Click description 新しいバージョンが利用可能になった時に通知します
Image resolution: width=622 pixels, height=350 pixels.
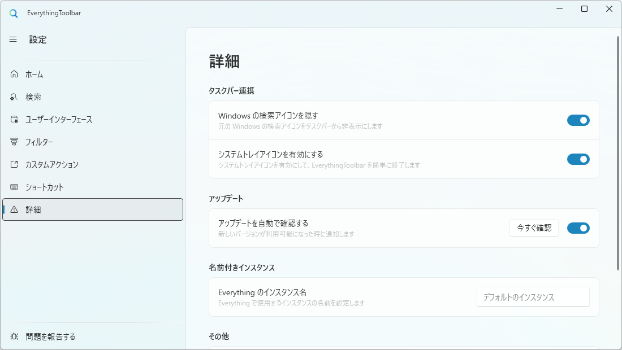[286, 234]
